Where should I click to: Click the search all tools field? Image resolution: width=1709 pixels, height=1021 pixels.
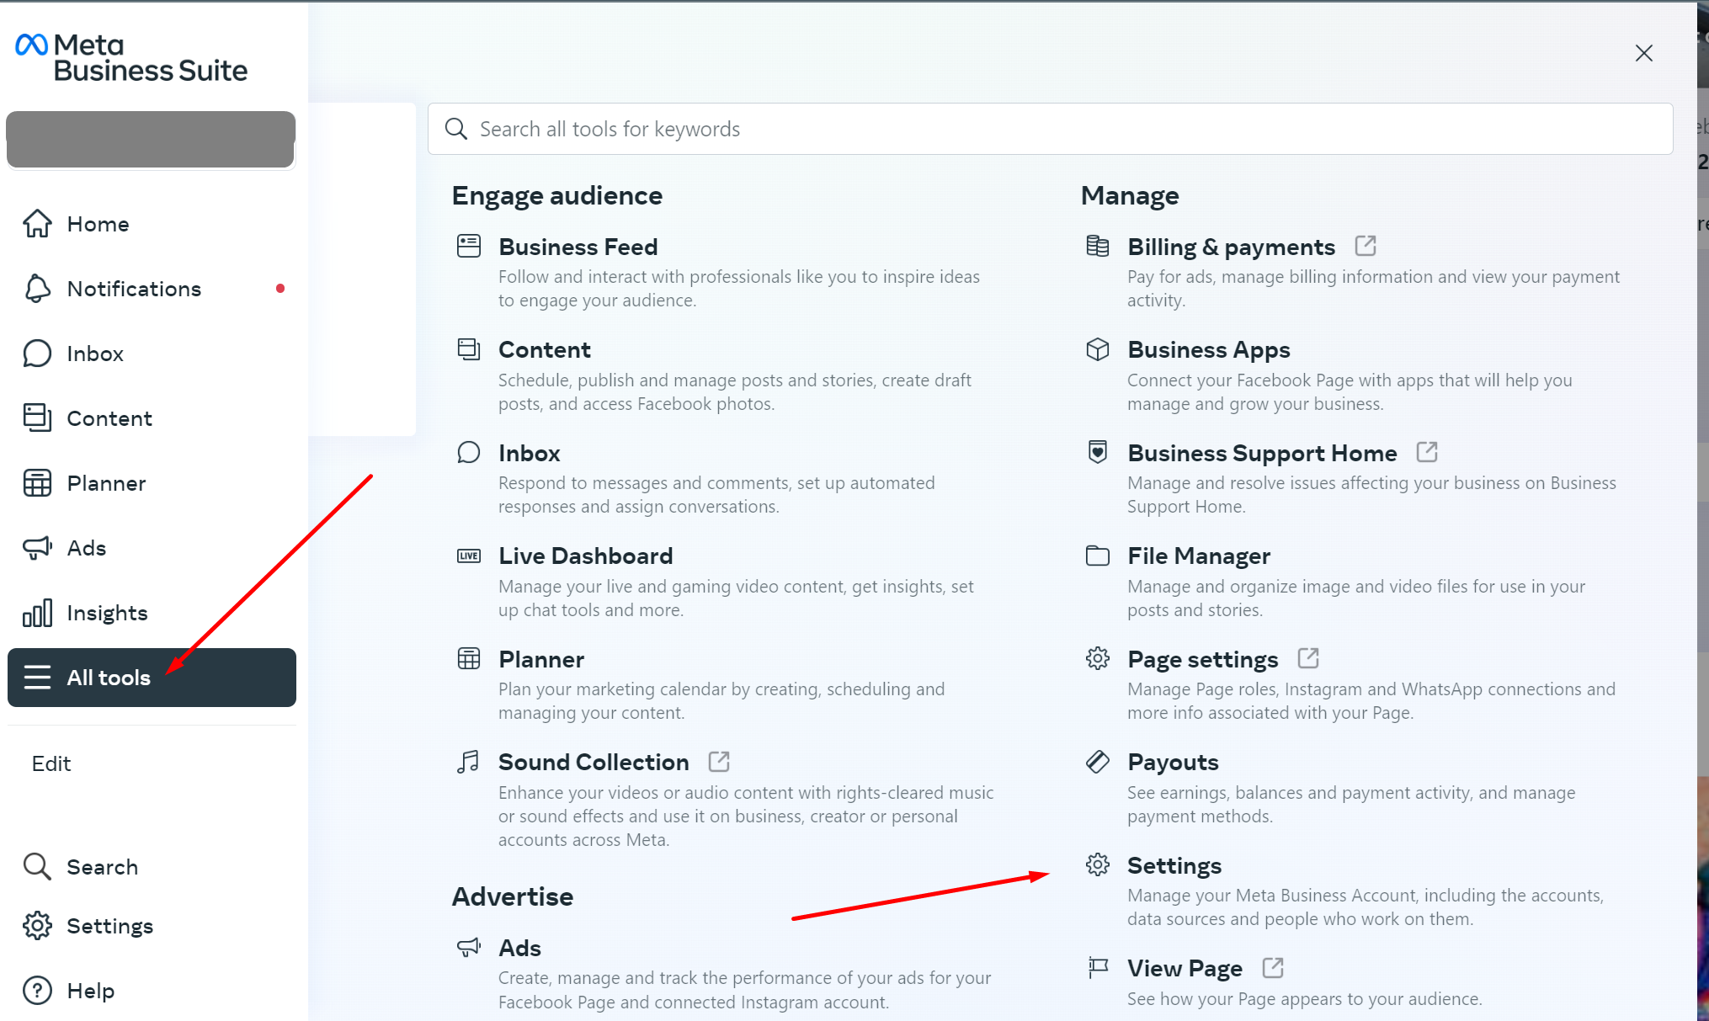pyautogui.click(x=1050, y=129)
